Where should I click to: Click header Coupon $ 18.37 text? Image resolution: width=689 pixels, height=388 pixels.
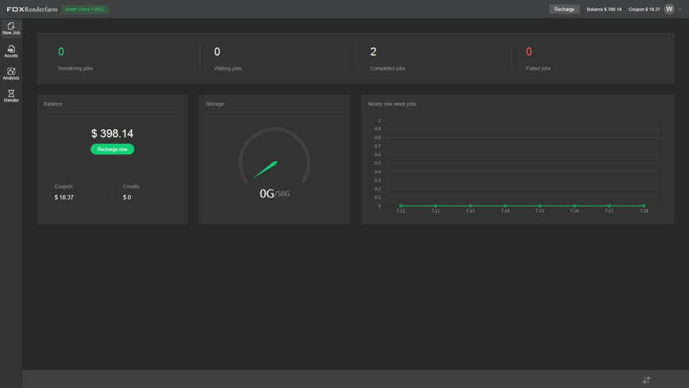pos(644,10)
